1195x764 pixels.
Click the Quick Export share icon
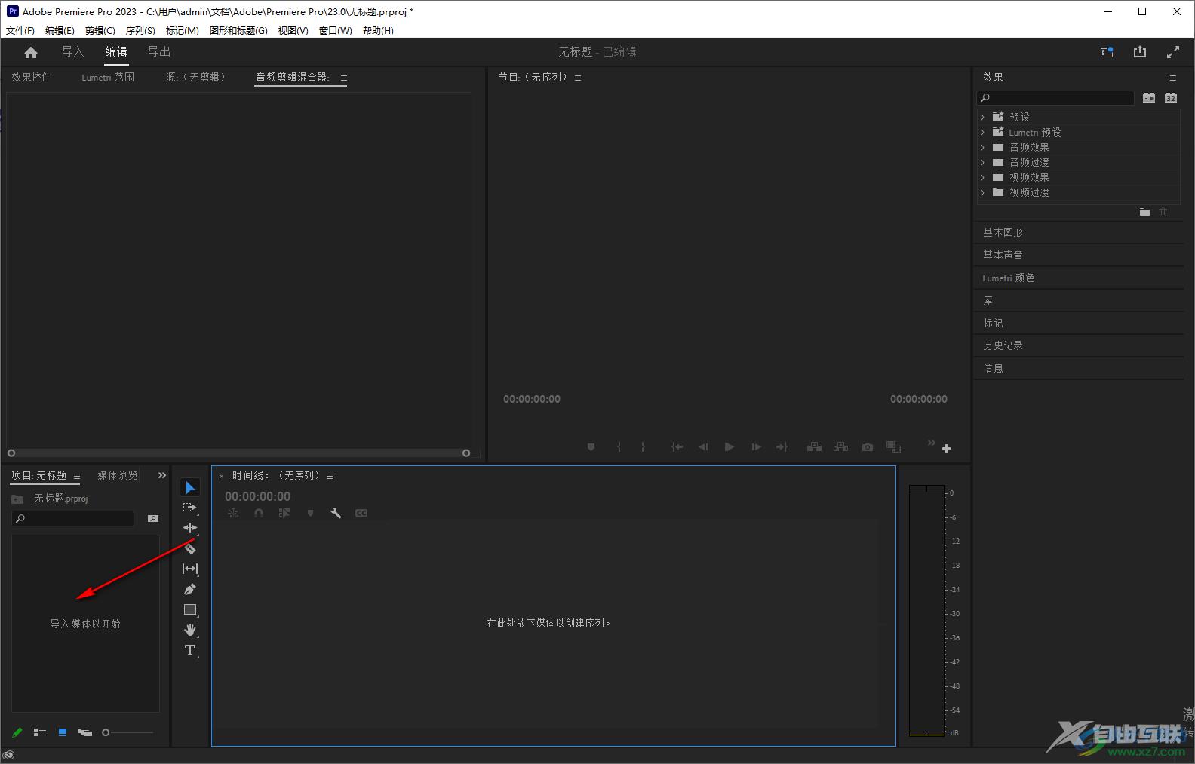pyautogui.click(x=1140, y=52)
